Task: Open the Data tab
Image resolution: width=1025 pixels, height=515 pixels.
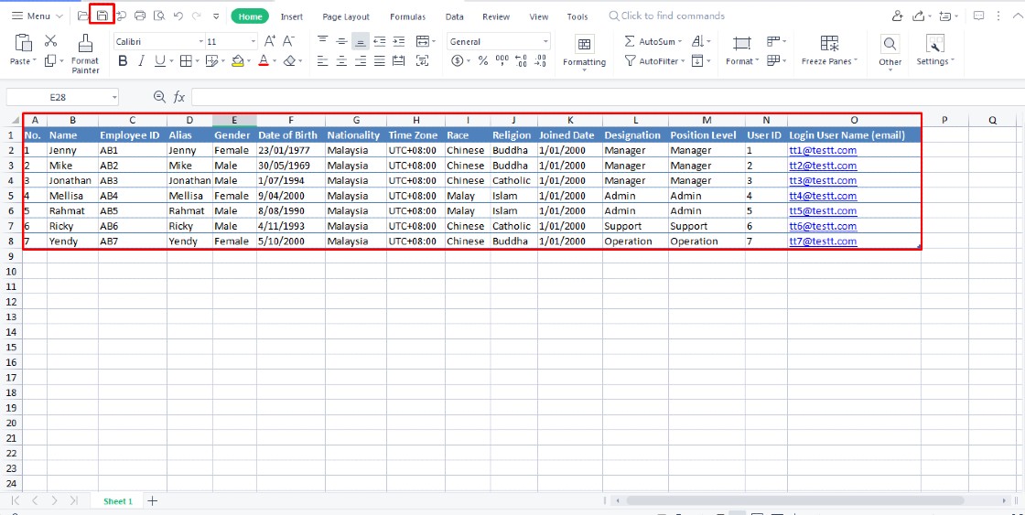Action: click(454, 16)
